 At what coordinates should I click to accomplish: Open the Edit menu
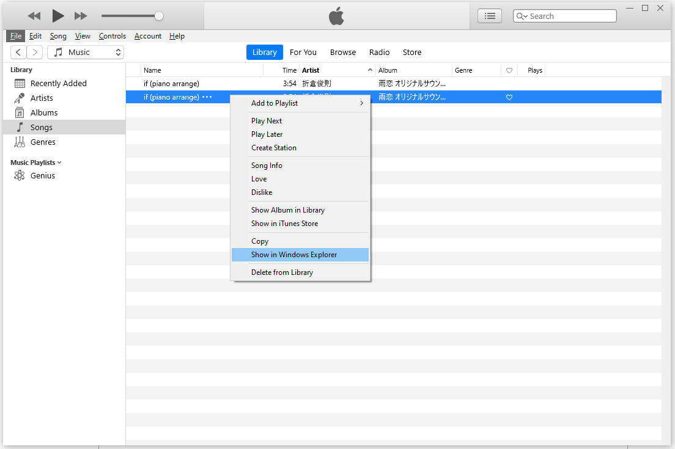pyautogui.click(x=35, y=36)
